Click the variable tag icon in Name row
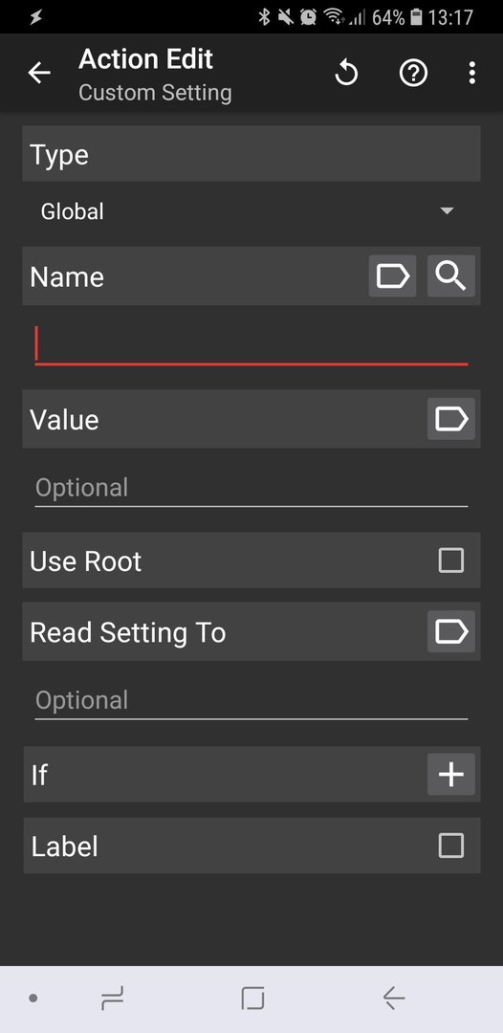This screenshot has width=503, height=1033. point(392,276)
